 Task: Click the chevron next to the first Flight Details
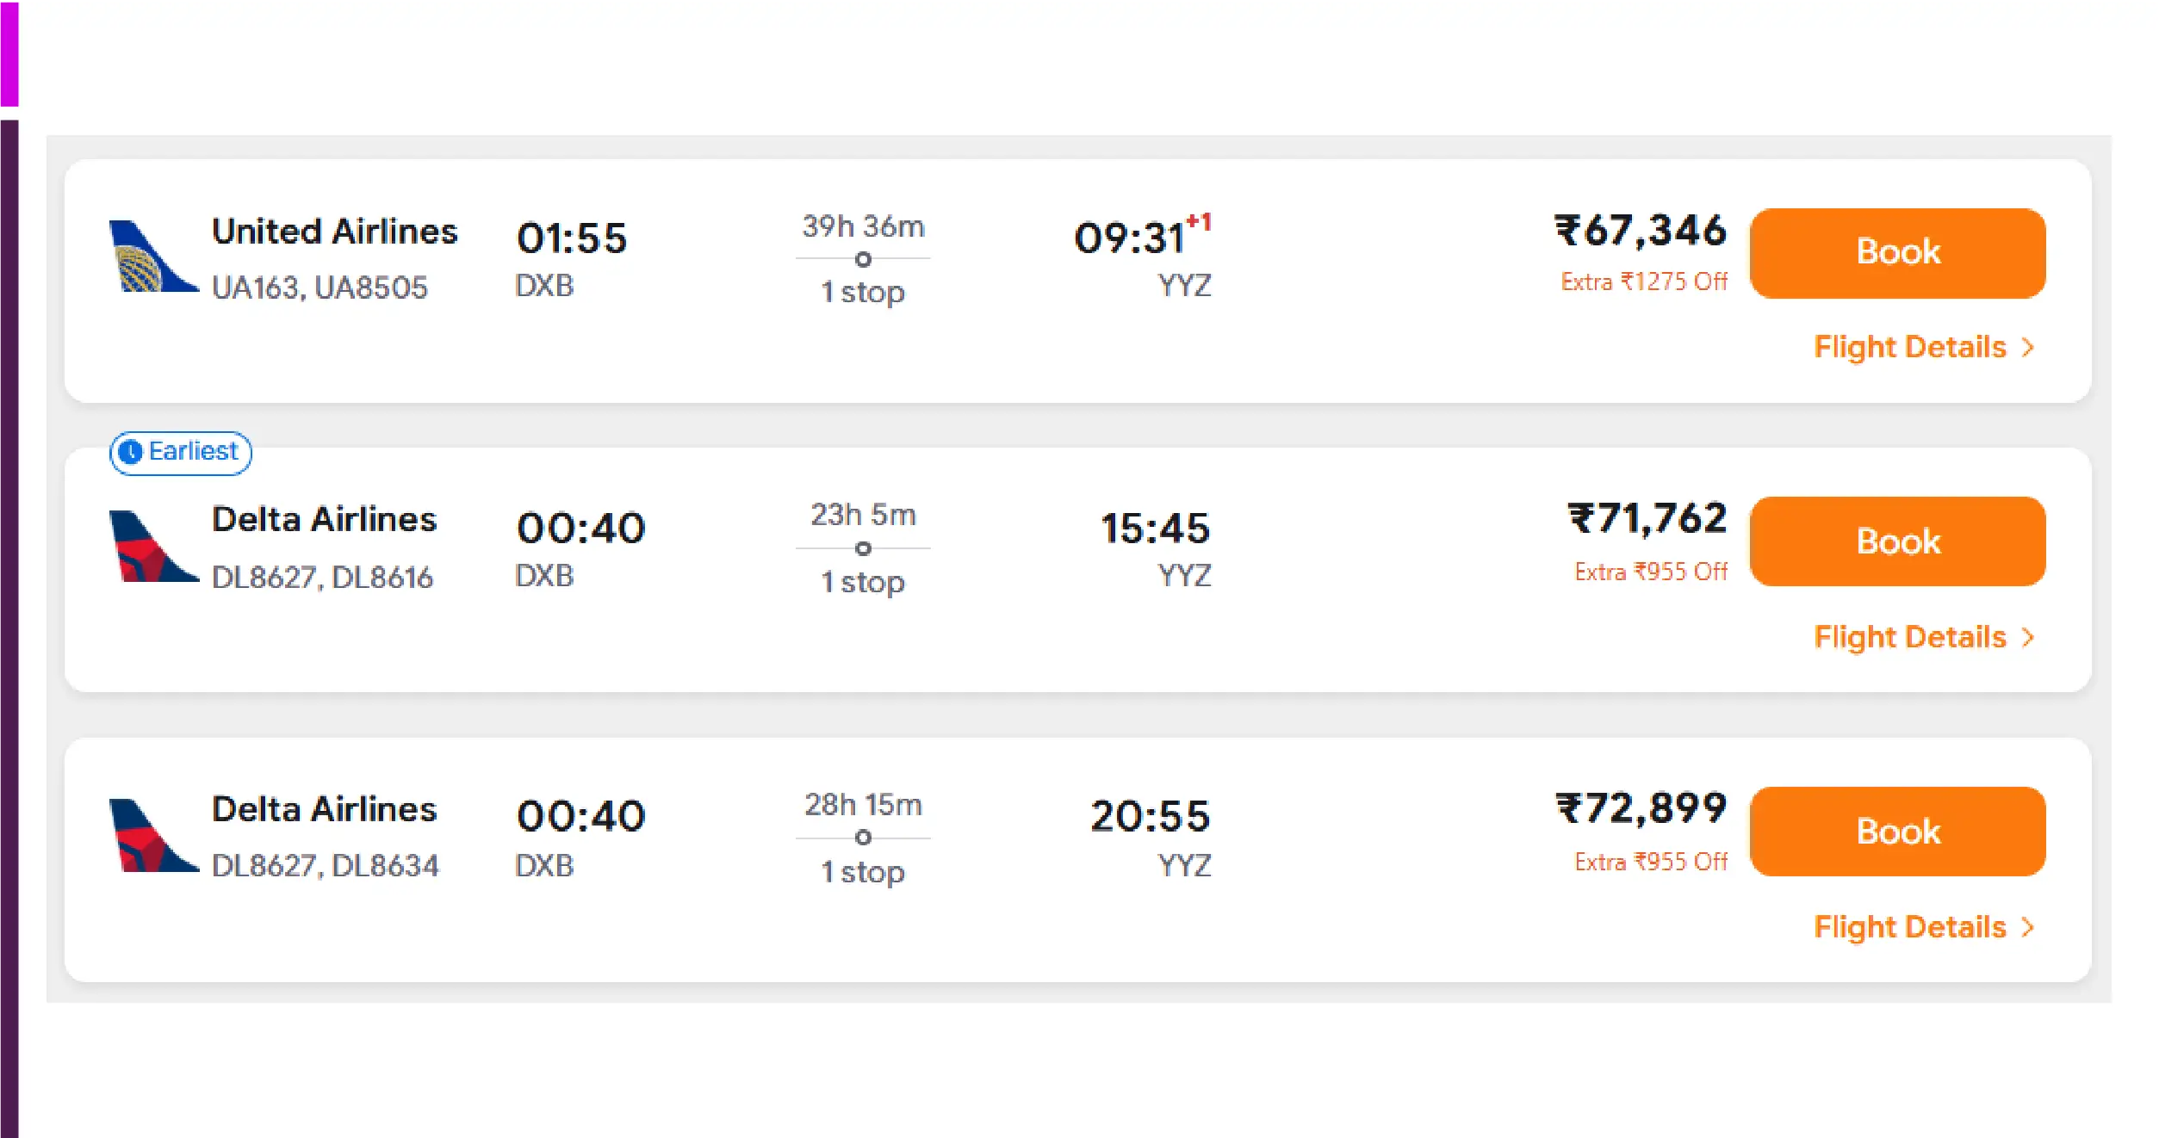point(2031,347)
